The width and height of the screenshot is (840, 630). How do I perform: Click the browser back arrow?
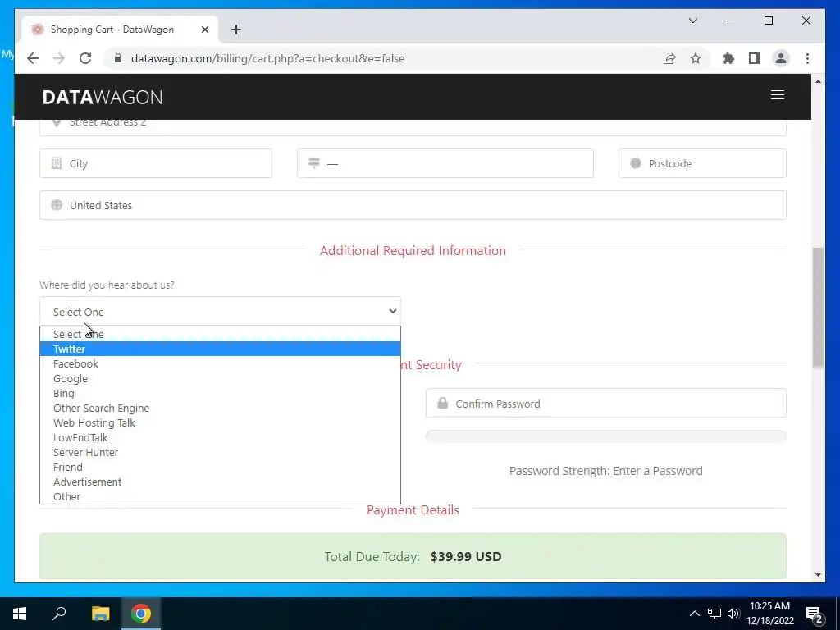33,58
